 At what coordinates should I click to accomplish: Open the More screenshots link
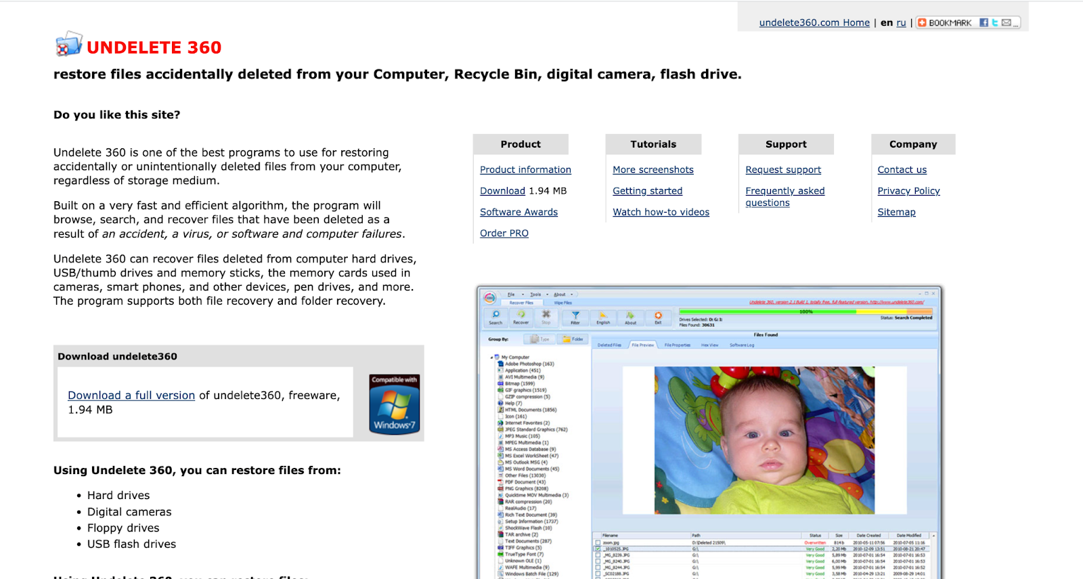coord(653,170)
